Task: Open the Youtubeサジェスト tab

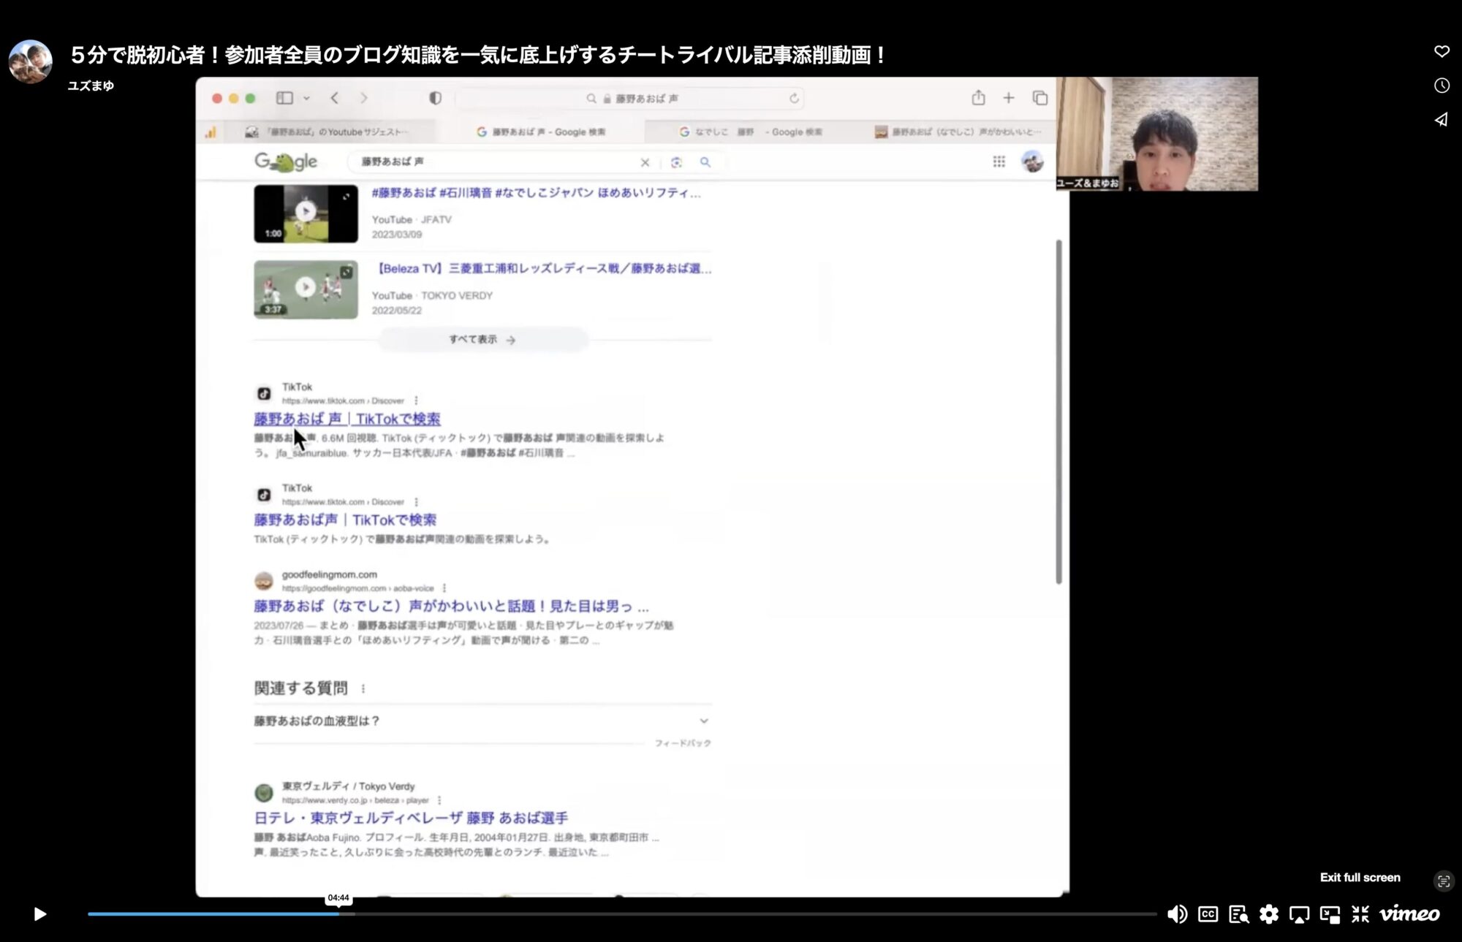Action: coord(327,132)
